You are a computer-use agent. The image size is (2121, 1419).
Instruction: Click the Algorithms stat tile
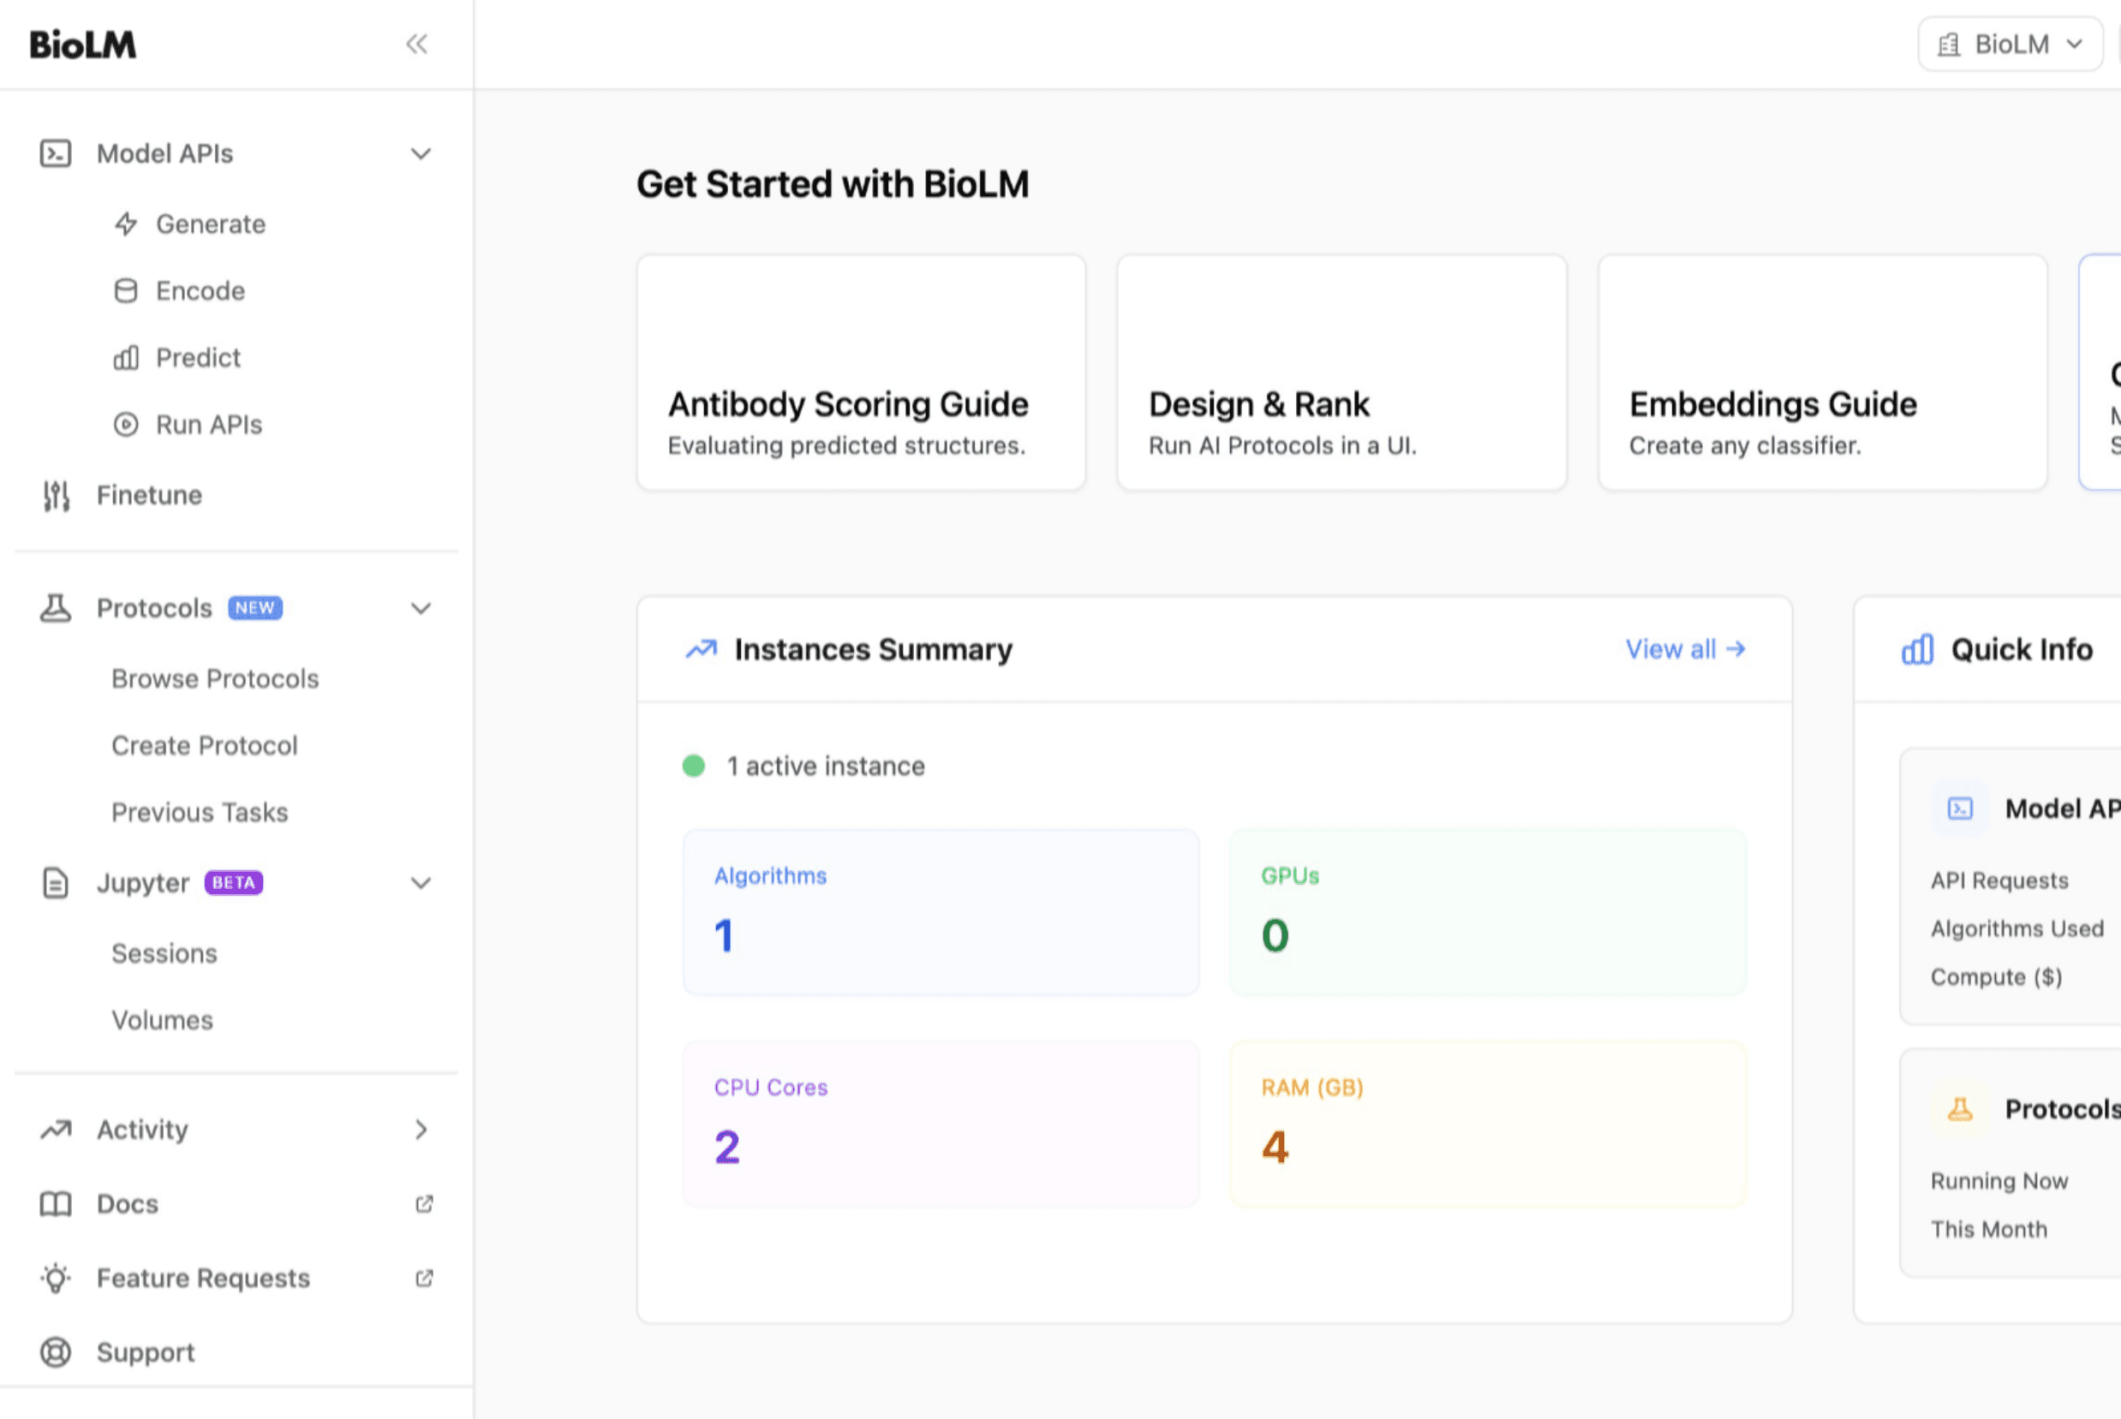pyautogui.click(x=941, y=912)
